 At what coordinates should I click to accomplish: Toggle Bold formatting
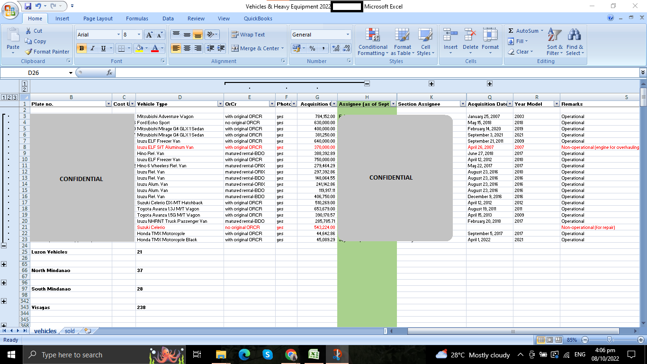click(81, 48)
